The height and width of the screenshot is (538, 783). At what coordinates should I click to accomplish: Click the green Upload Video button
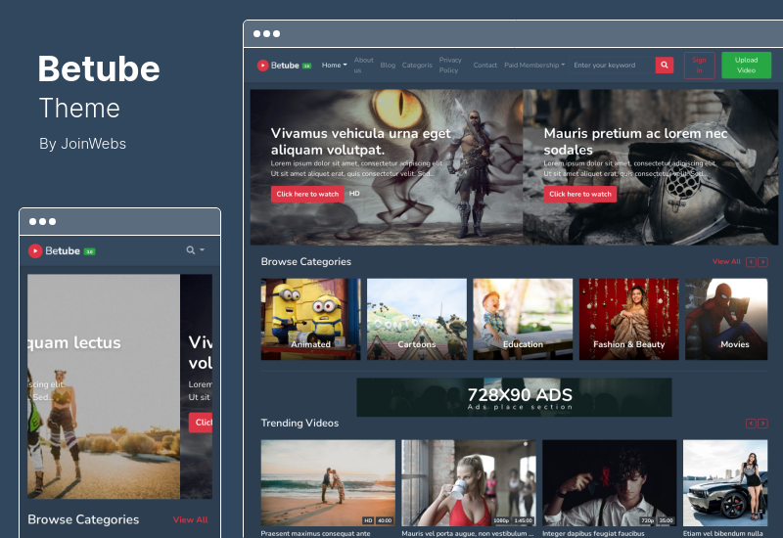[746, 65]
